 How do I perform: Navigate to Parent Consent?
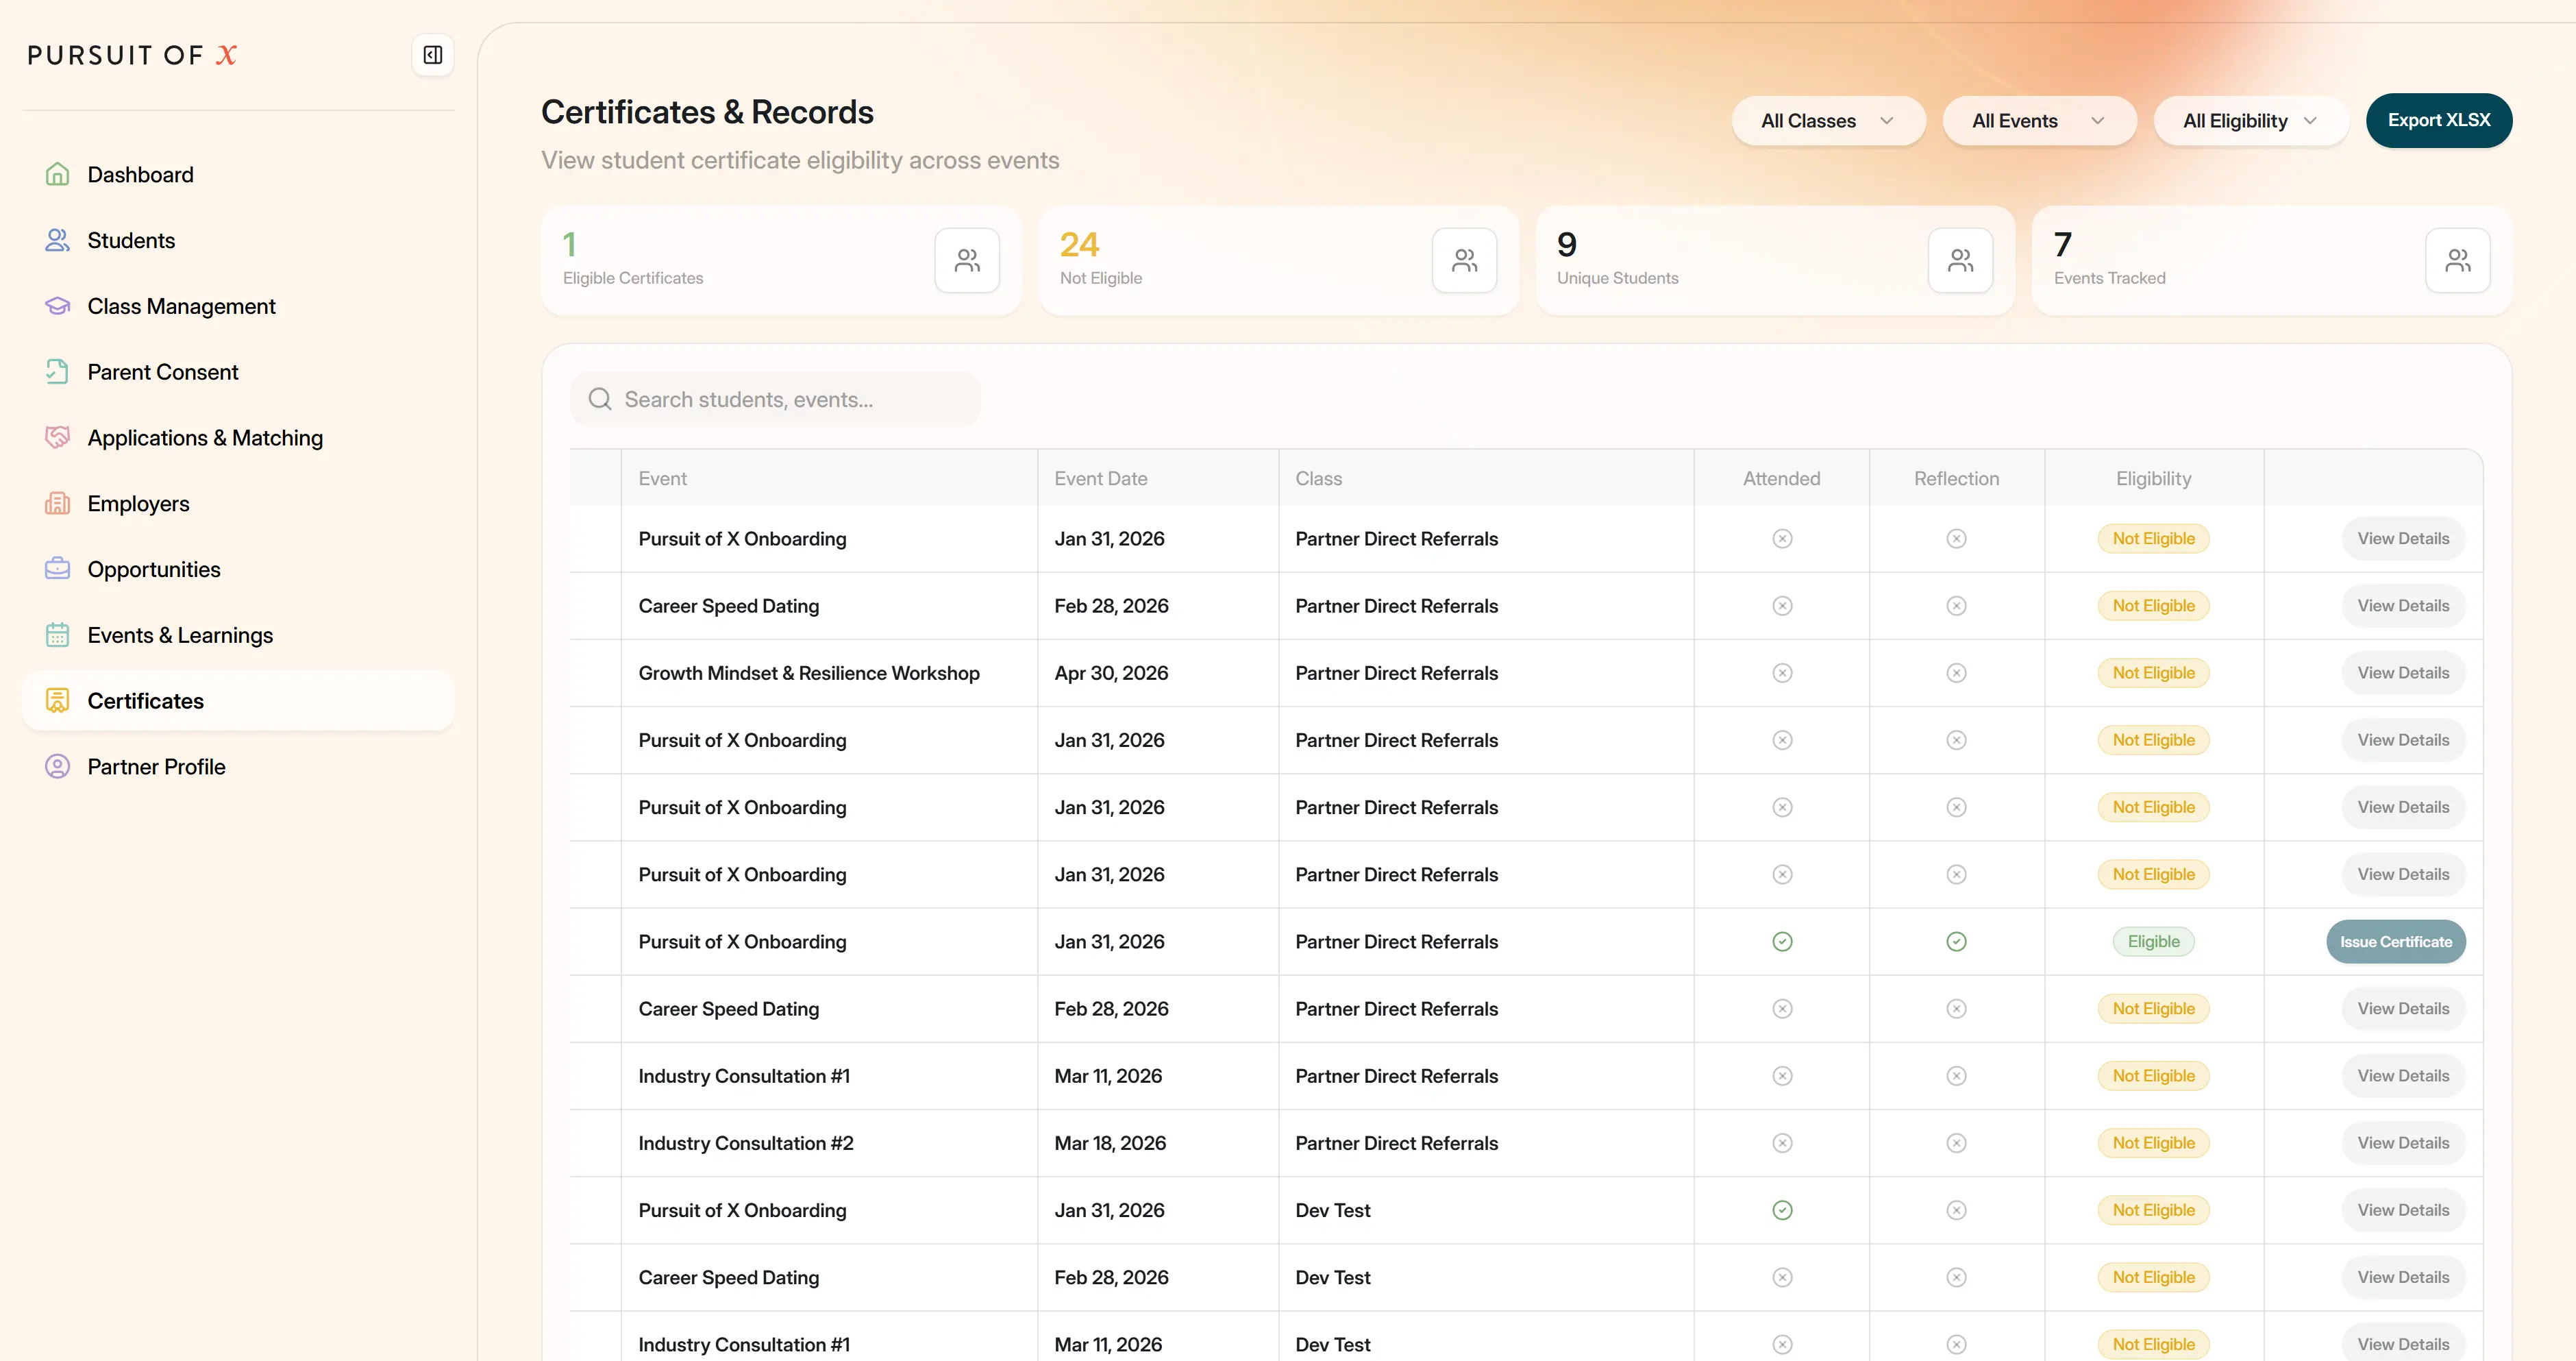(238, 372)
